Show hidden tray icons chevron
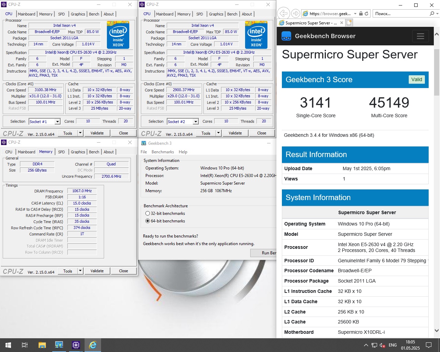440x352 pixels. [366, 345]
